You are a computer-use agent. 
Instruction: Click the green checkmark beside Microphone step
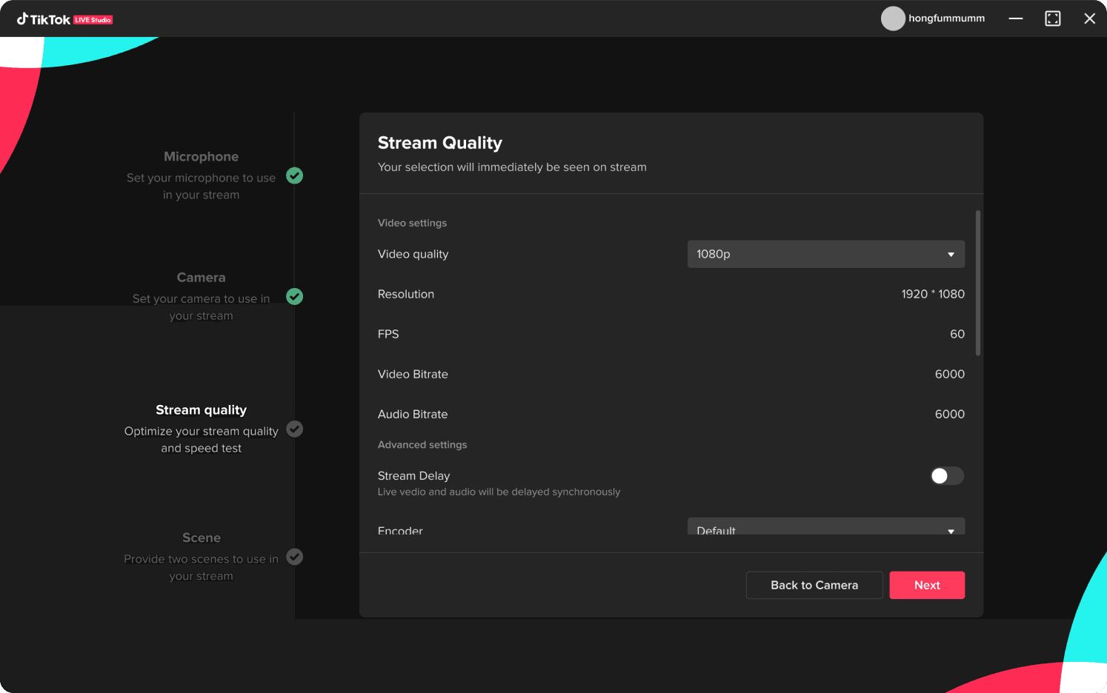(294, 176)
